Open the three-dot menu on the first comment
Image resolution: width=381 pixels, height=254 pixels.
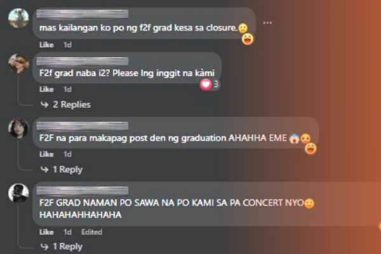[x=267, y=23]
